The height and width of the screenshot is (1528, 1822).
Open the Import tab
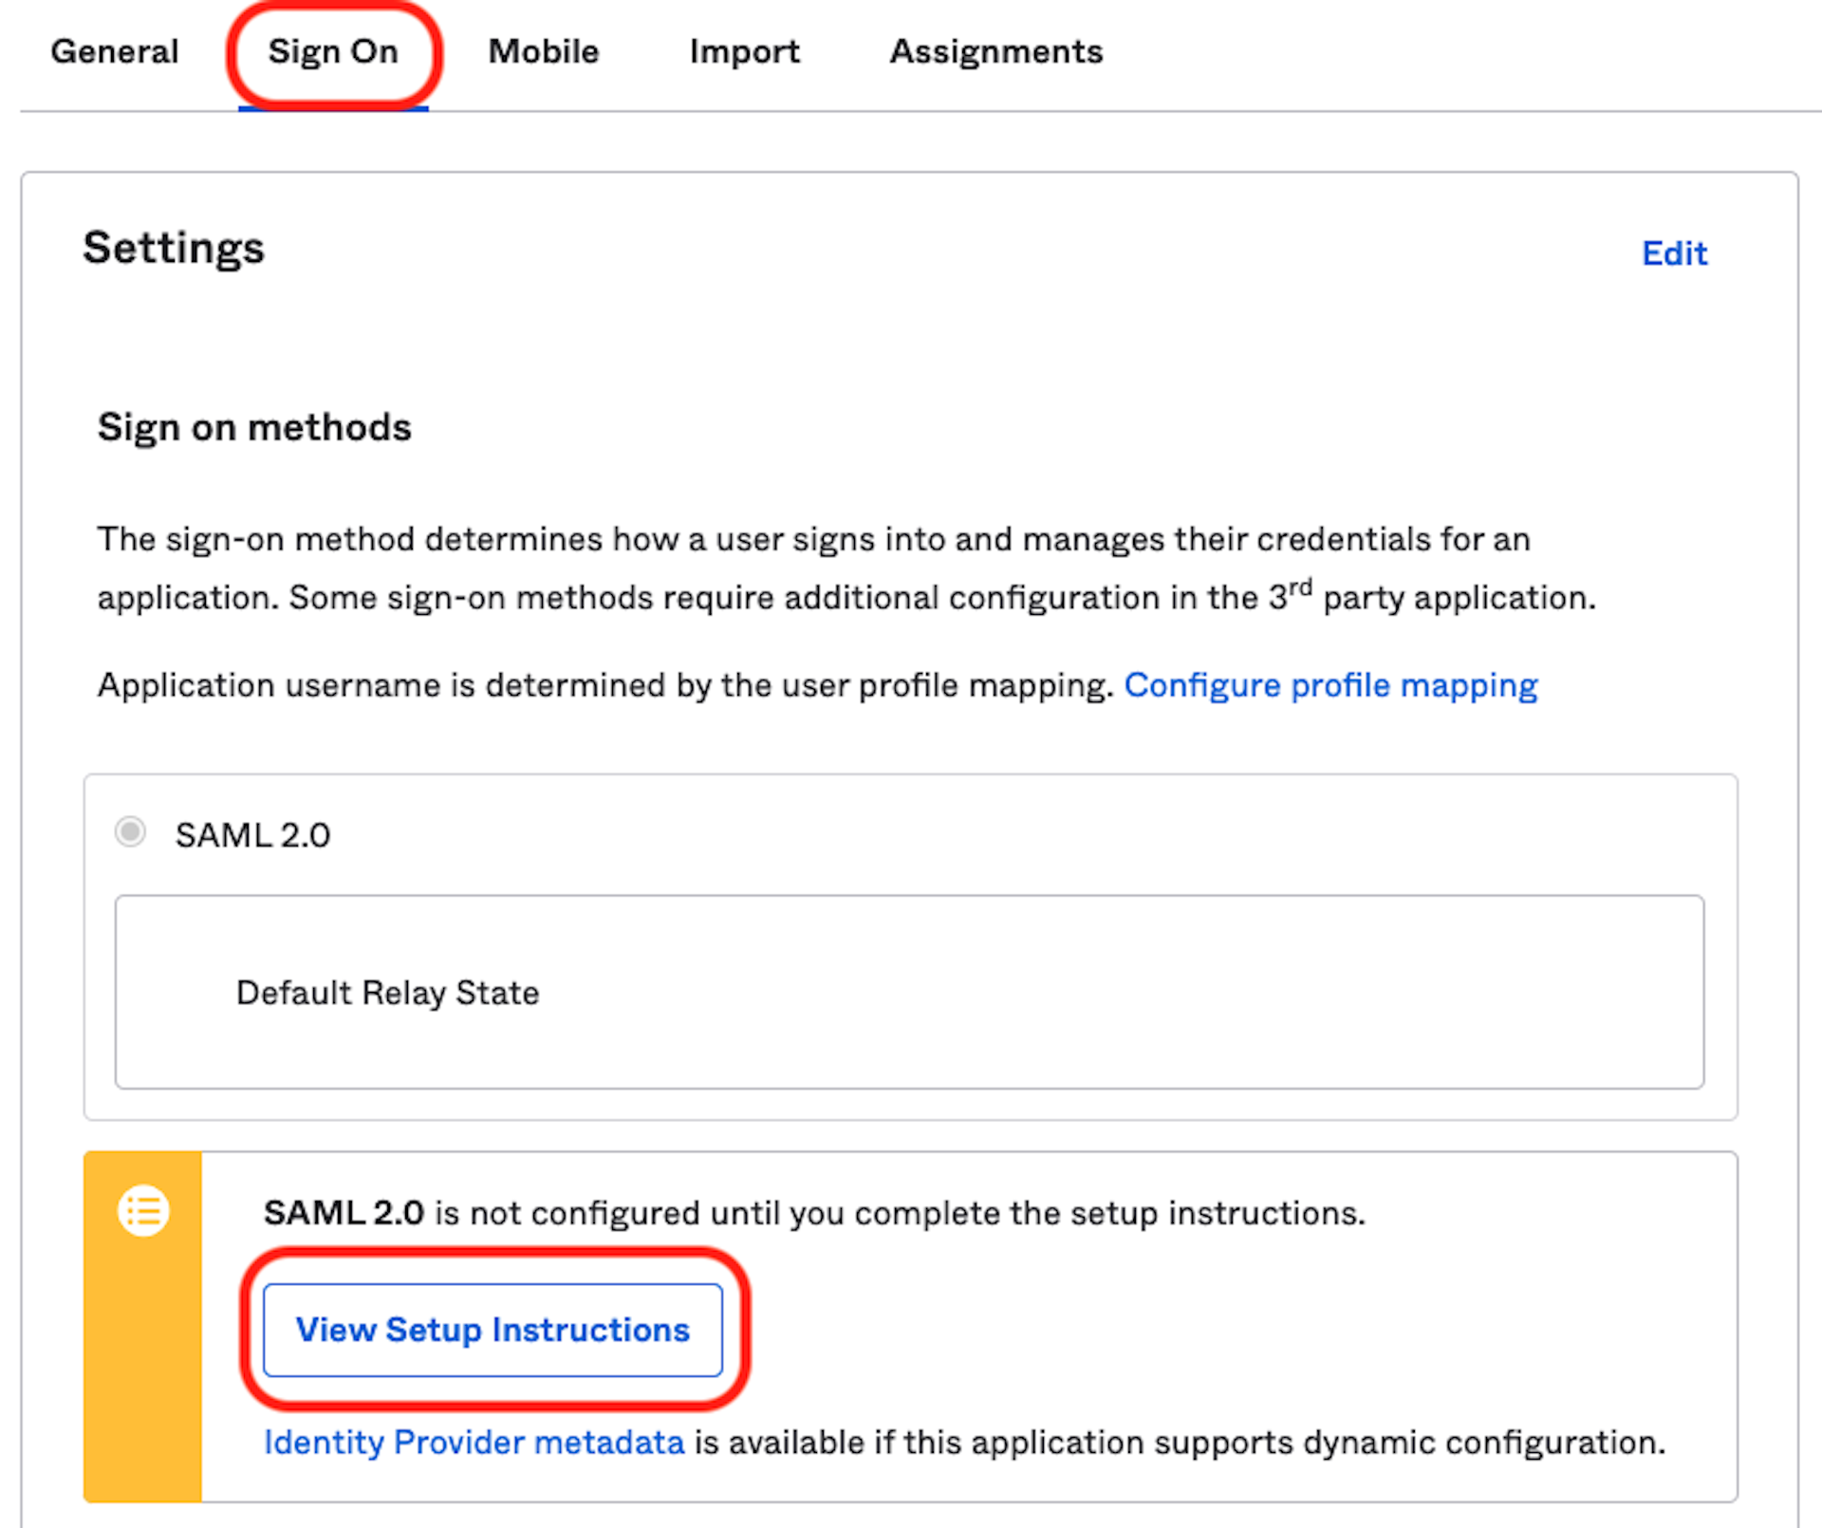pyautogui.click(x=744, y=51)
